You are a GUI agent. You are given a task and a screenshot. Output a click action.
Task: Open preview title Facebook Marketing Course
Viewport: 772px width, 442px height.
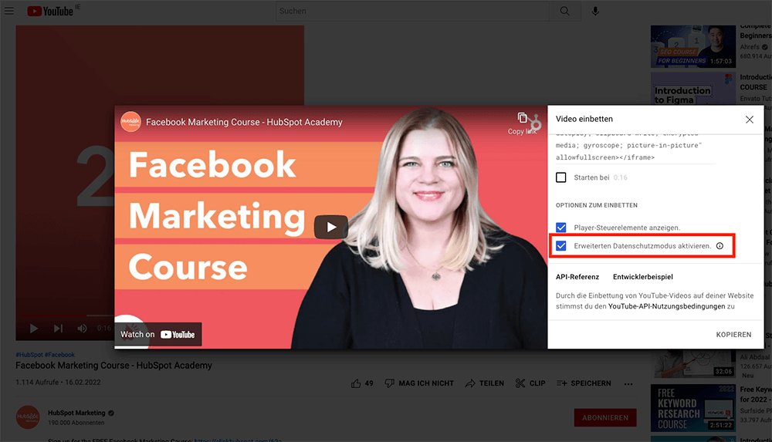pos(244,122)
